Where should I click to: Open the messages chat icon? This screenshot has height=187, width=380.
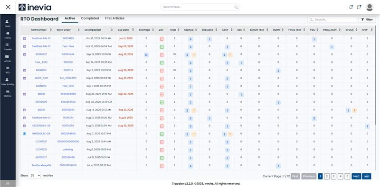pyautogui.click(x=359, y=7)
